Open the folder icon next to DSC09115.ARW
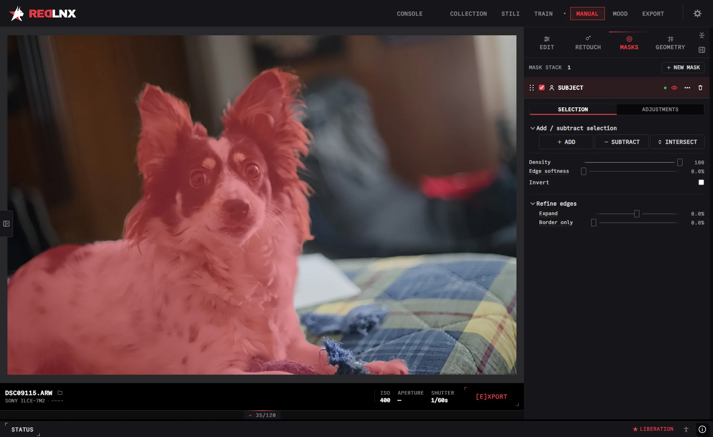The height and width of the screenshot is (437, 713). (60, 392)
